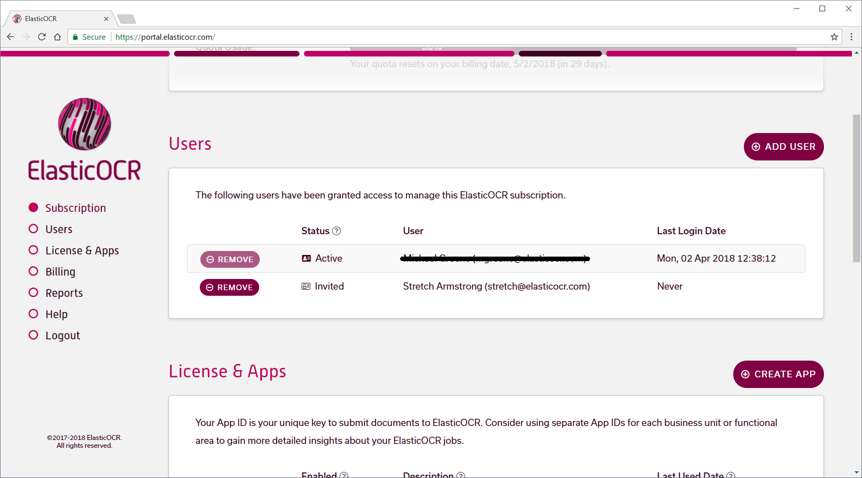Click the ElasticOCR globe logo
This screenshot has width=862, height=478.
coord(85,124)
